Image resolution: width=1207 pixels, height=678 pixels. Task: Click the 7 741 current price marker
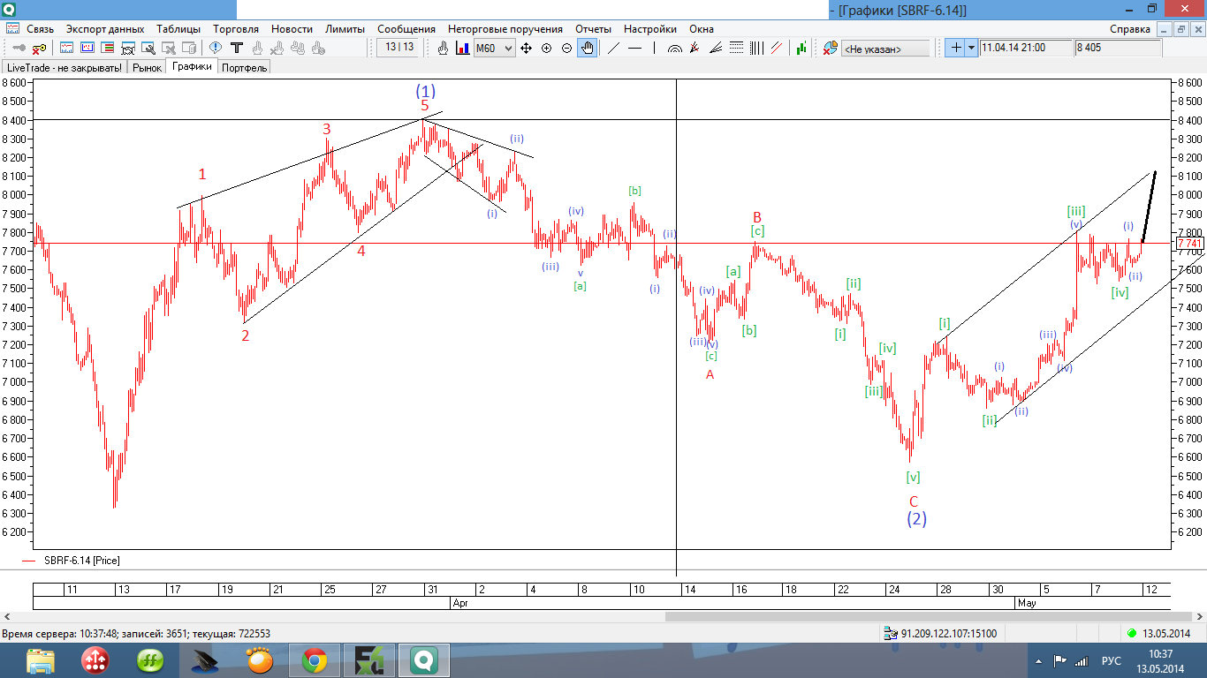[x=1188, y=243]
